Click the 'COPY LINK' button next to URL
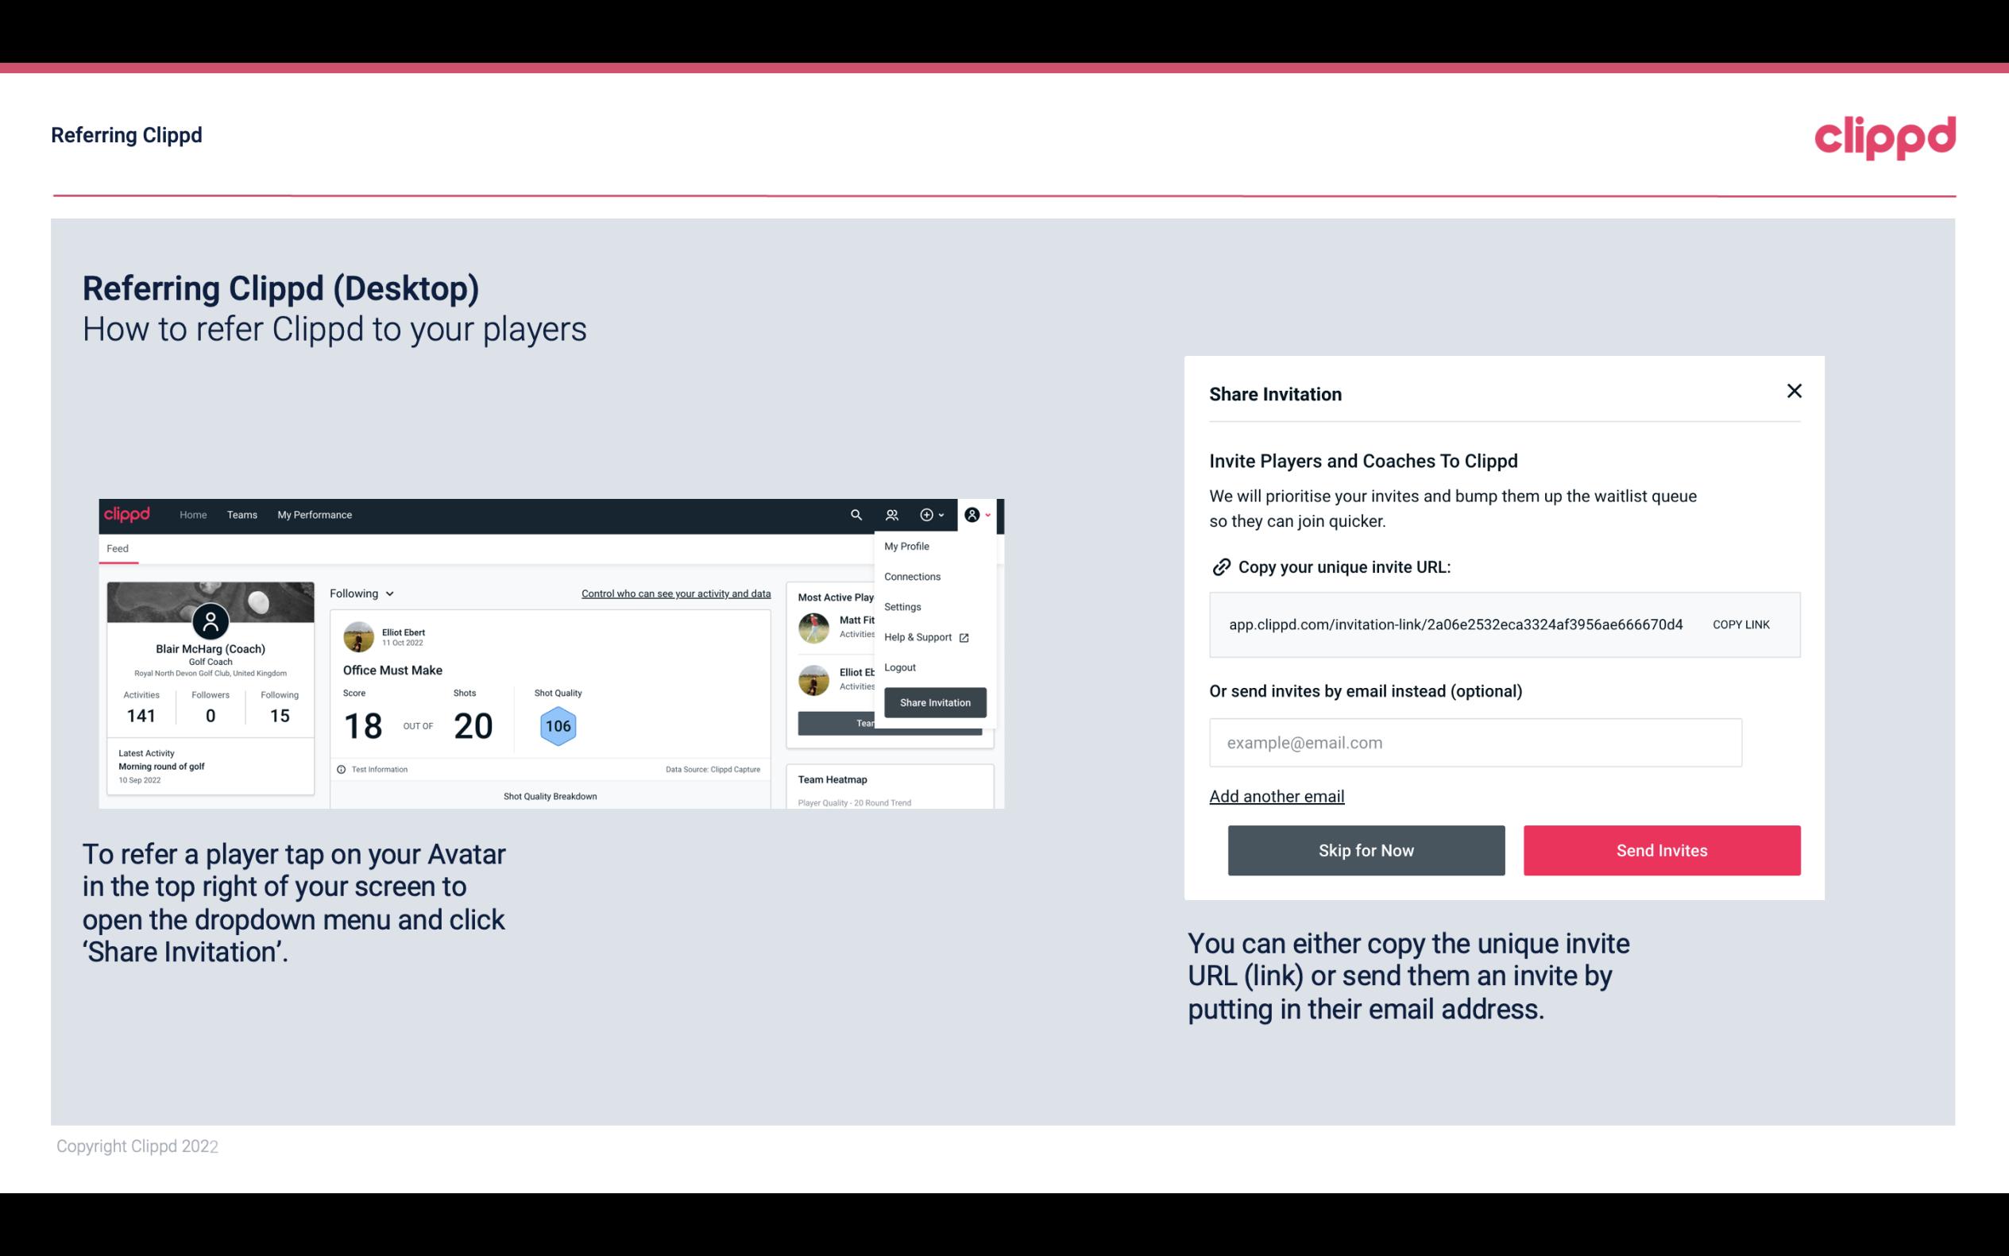Image resolution: width=2009 pixels, height=1256 pixels. pos(1740,625)
